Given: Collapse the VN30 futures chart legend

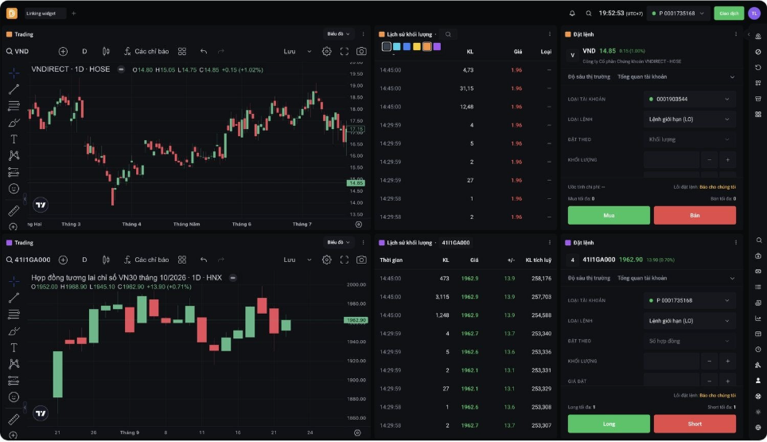Looking at the screenshot, I should click(233, 277).
